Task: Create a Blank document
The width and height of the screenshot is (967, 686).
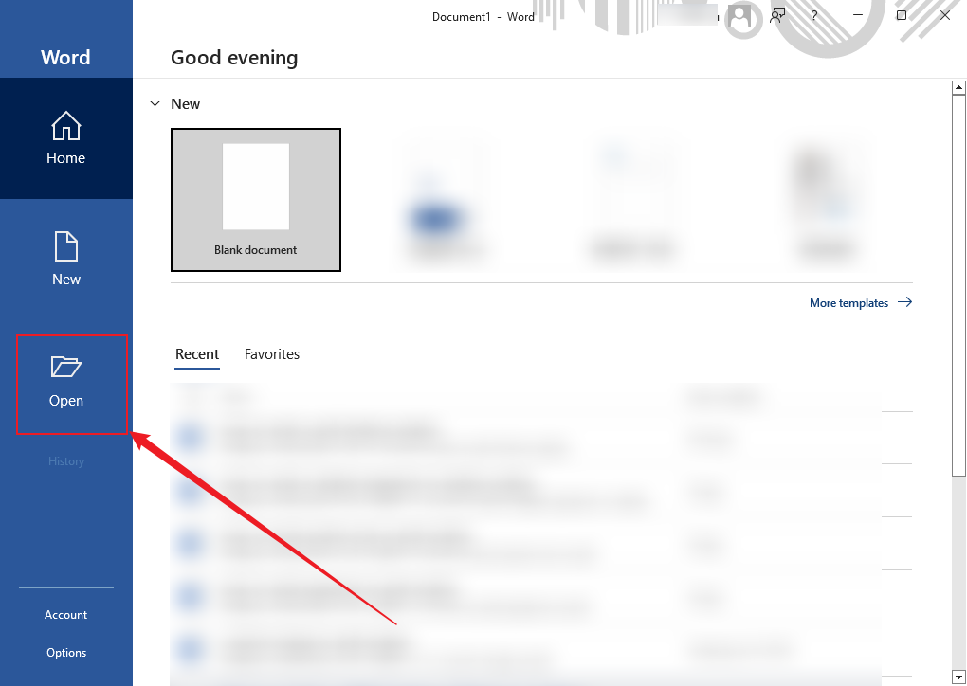Action: pyautogui.click(x=255, y=199)
